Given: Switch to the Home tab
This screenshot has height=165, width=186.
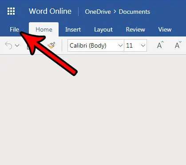Looking at the screenshot, I should (44, 29).
